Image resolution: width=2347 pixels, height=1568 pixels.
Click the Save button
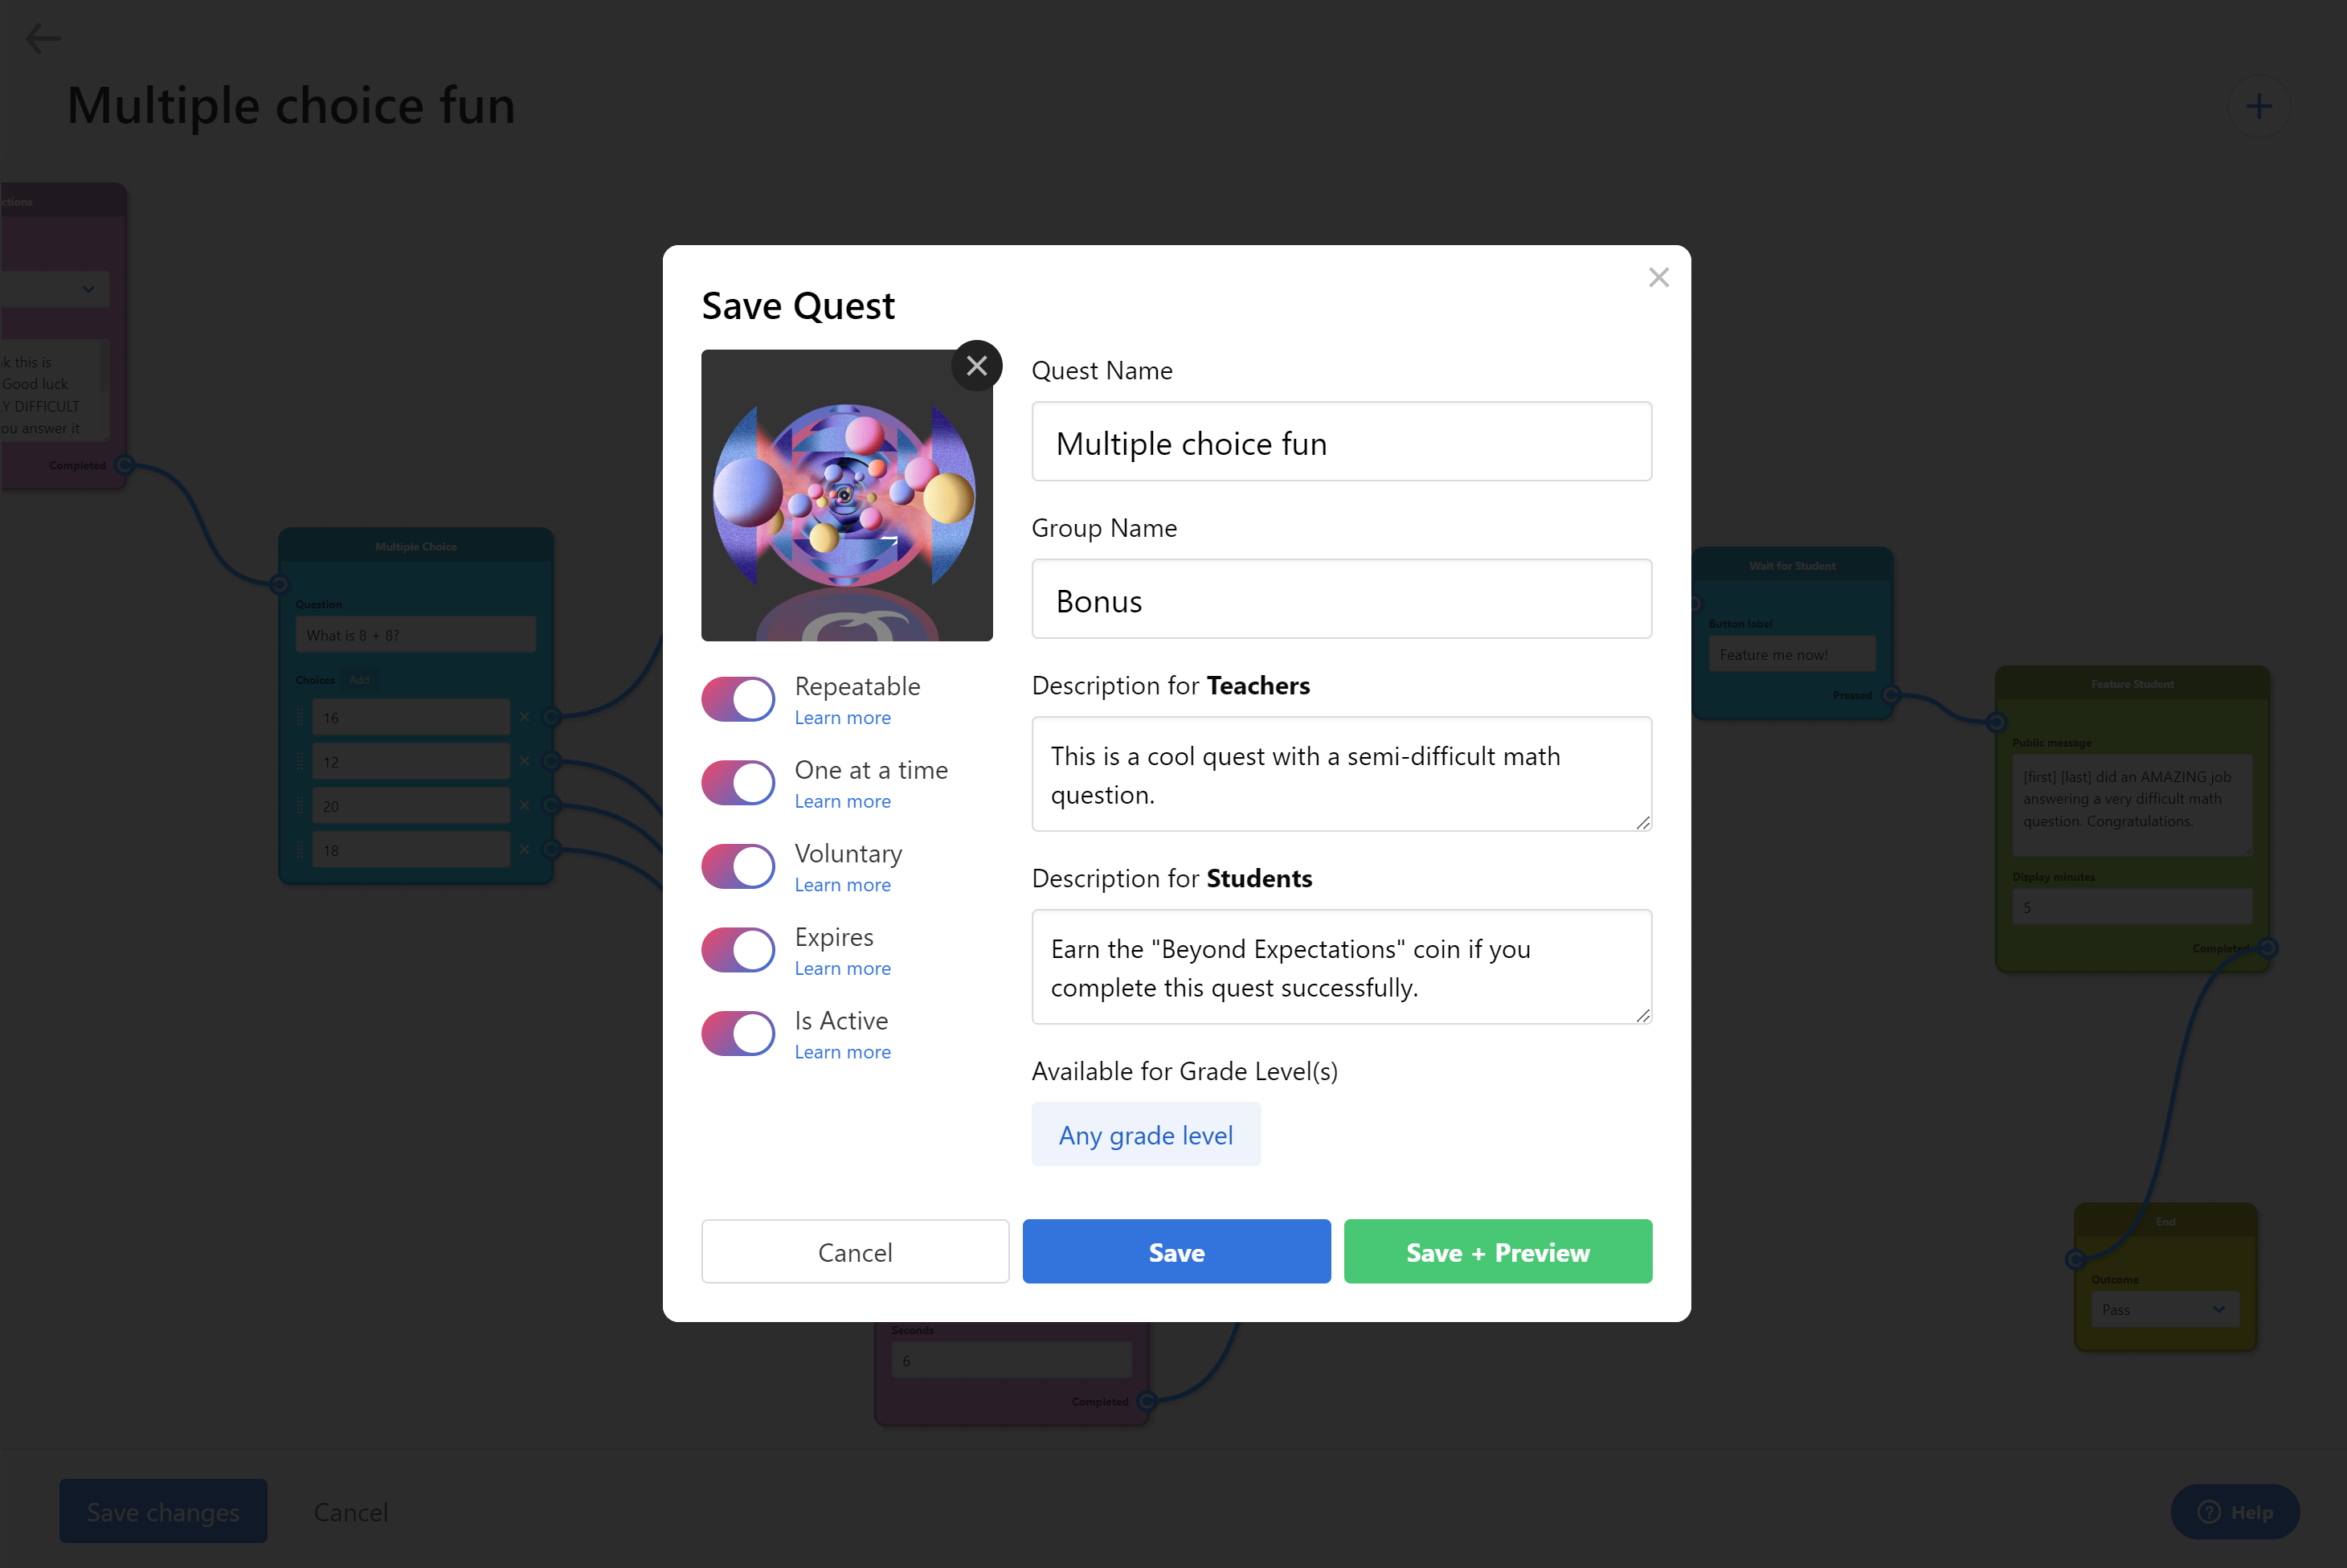pyautogui.click(x=1176, y=1251)
